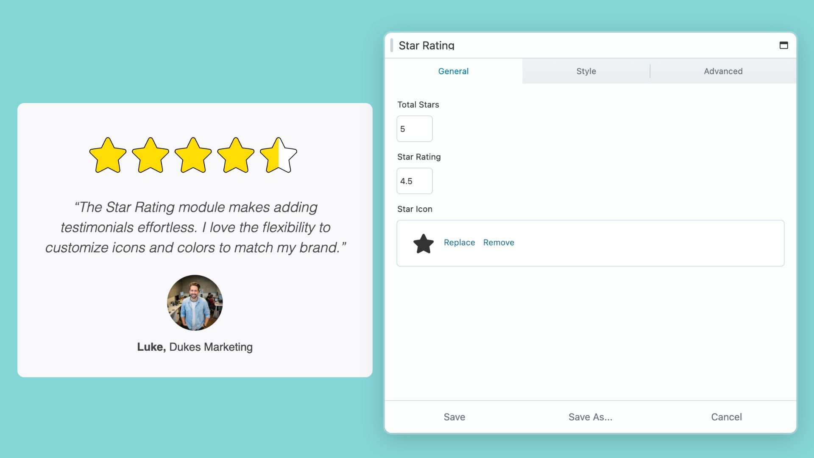The image size is (814, 458).
Task: Open the Advanced tab
Action: [723, 71]
